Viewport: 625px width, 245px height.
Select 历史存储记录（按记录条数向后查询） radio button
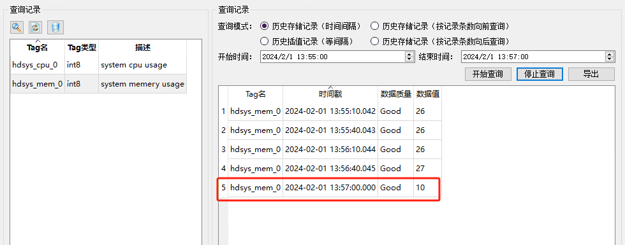tap(374, 41)
